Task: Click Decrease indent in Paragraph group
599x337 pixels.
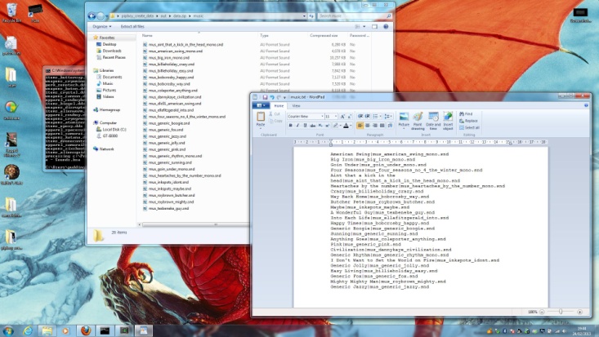Action: click(x=360, y=117)
